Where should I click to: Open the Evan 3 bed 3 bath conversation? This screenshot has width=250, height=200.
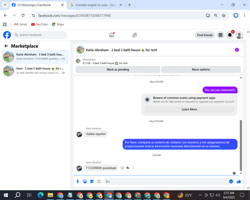tap(35, 70)
